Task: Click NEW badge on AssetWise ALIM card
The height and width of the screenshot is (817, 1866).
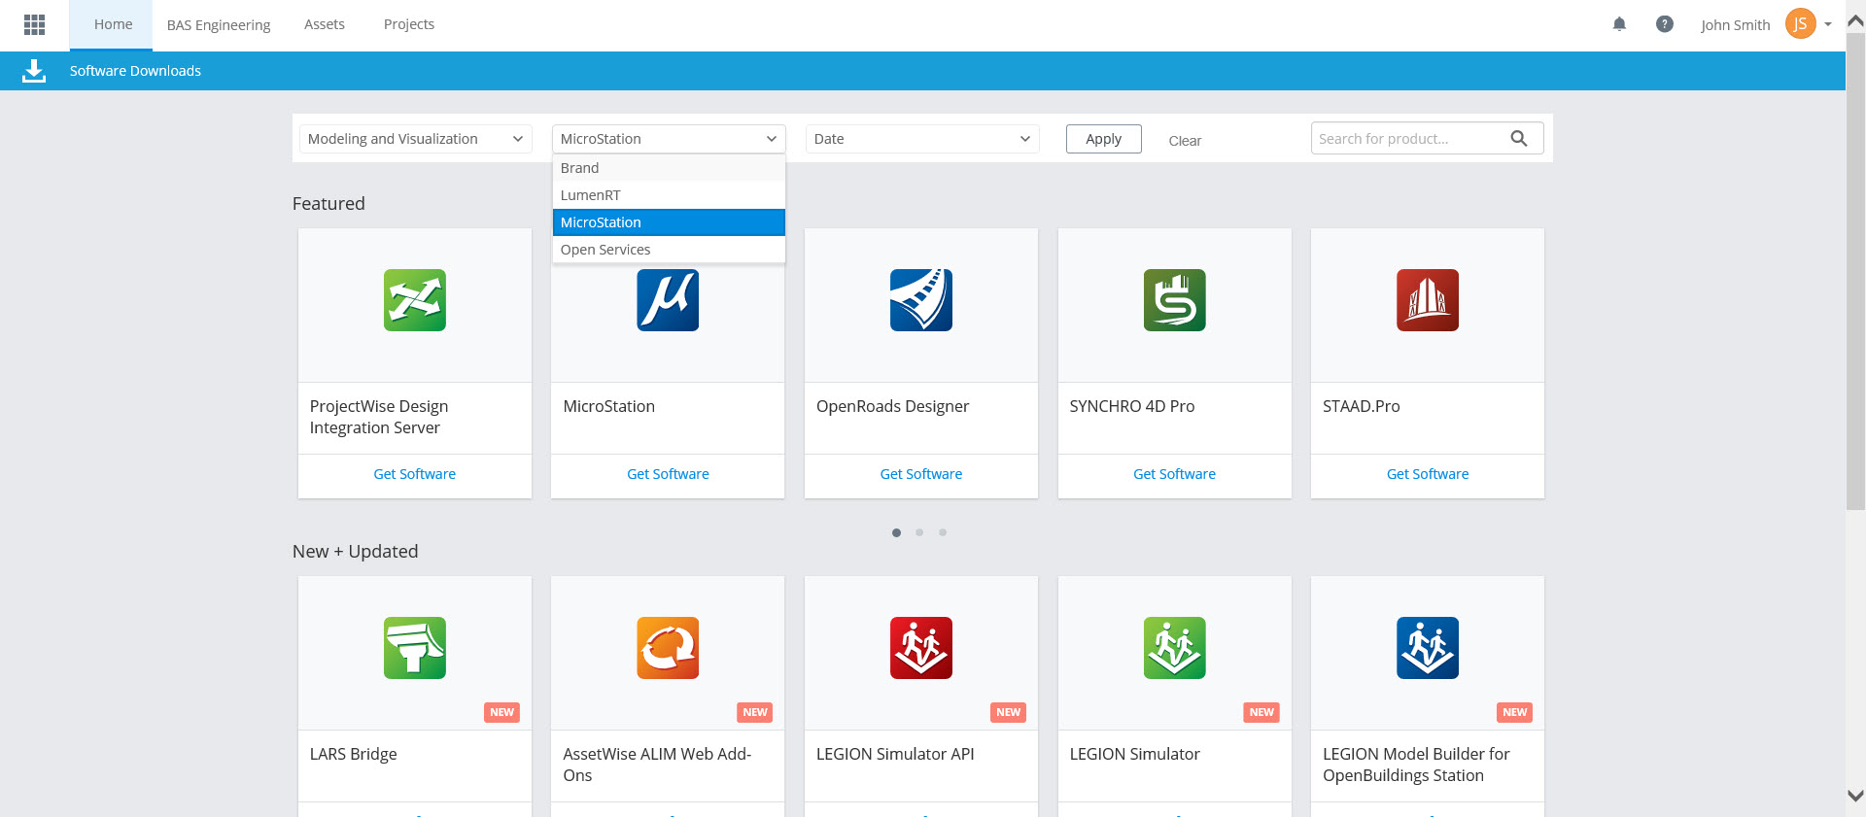Action: click(755, 712)
